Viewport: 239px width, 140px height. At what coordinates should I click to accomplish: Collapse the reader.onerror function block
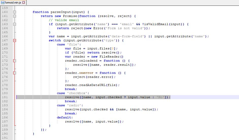14,73
